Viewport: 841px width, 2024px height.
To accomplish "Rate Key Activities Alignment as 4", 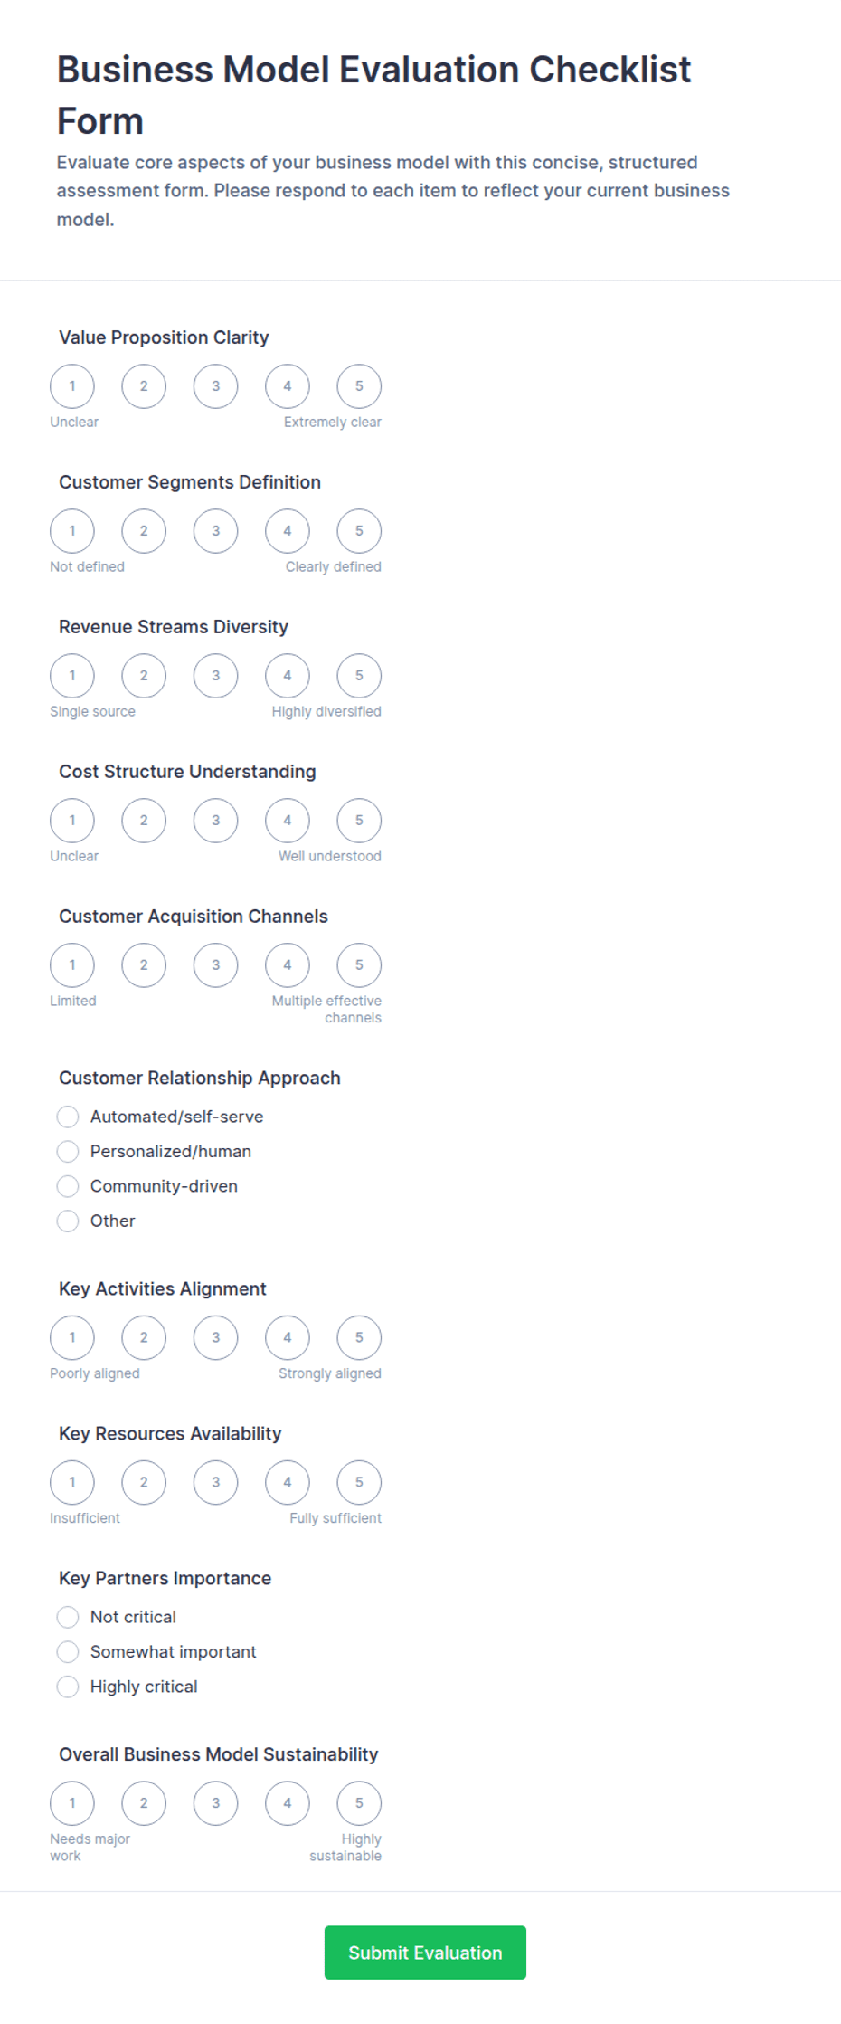I will pyautogui.click(x=288, y=1338).
